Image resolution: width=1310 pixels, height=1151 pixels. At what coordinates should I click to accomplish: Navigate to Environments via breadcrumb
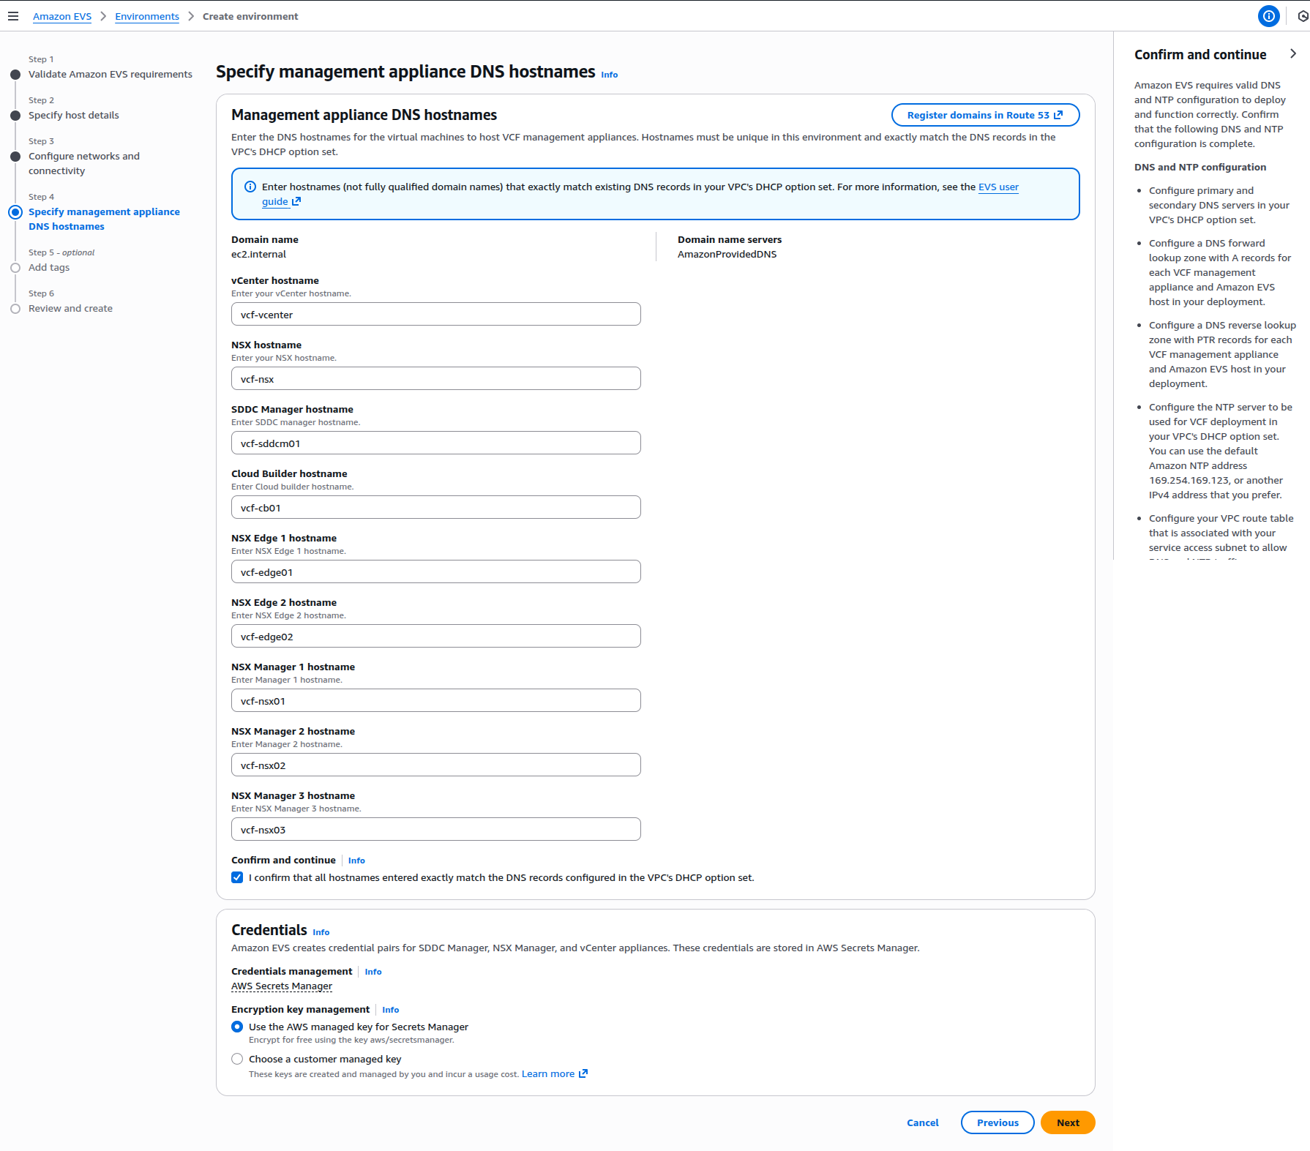tap(146, 16)
